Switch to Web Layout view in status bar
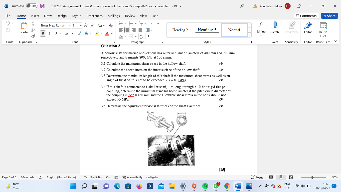This screenshot has height=192, width=341. coord(291,177)
